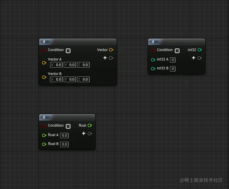Click Condition input pin on int32 If node
Viewport: 229px width, 189px height.
tap(153, 50)
